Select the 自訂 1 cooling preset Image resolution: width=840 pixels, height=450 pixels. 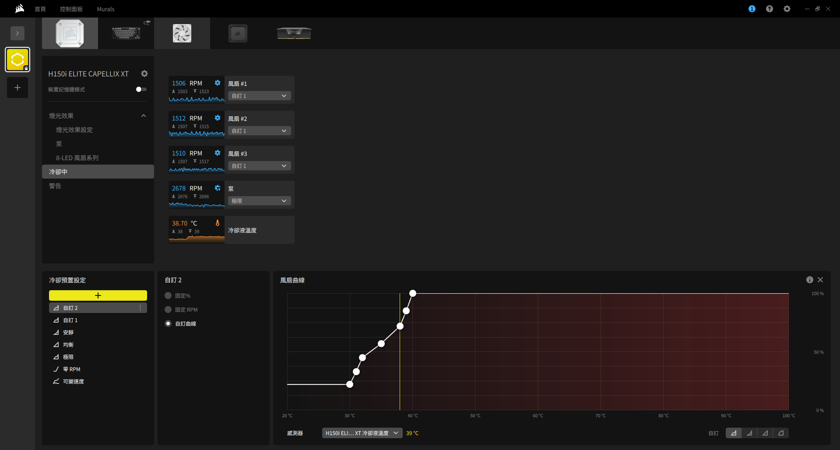tap(98, 320)
